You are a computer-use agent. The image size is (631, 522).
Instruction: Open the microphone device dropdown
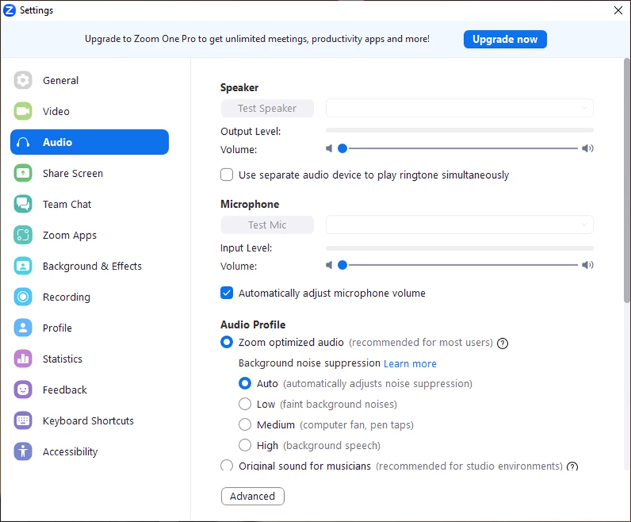(459, 225)
